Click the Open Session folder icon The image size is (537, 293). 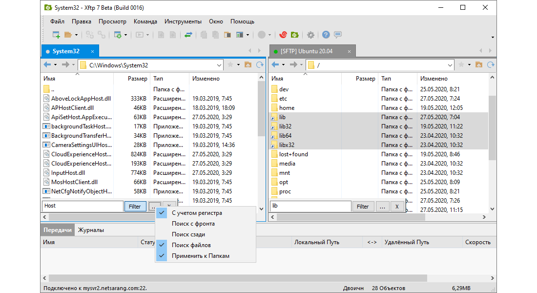click(x=68, y=35)
